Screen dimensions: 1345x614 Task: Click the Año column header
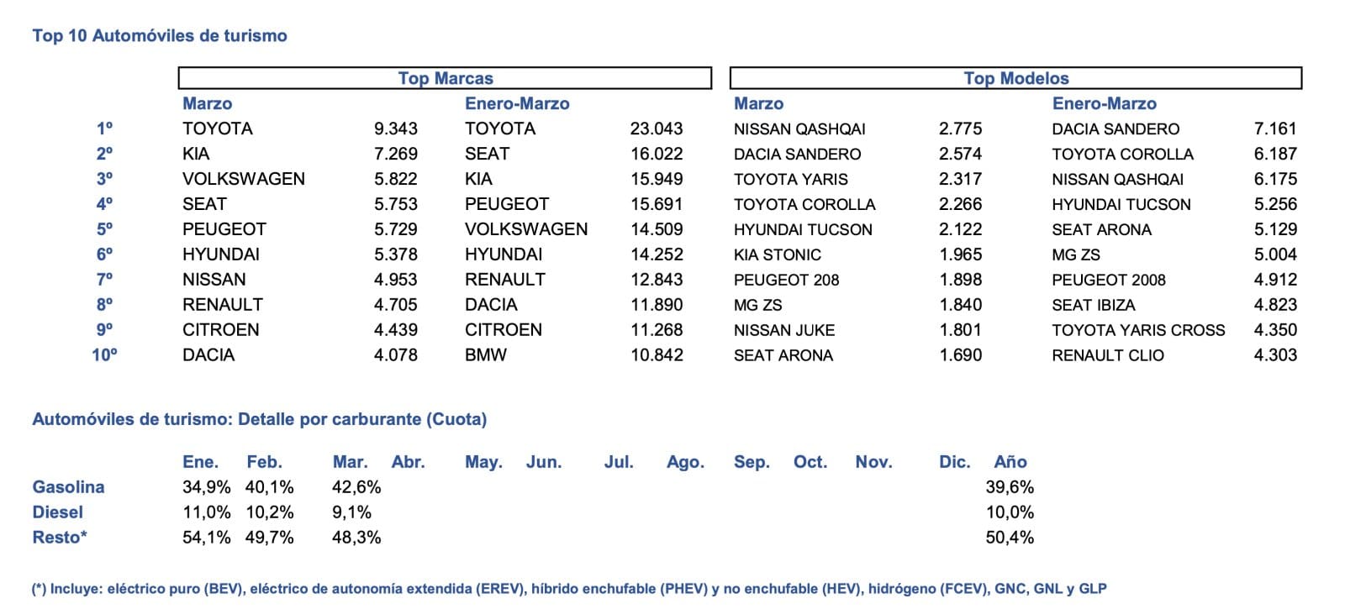pos(1010,462)
